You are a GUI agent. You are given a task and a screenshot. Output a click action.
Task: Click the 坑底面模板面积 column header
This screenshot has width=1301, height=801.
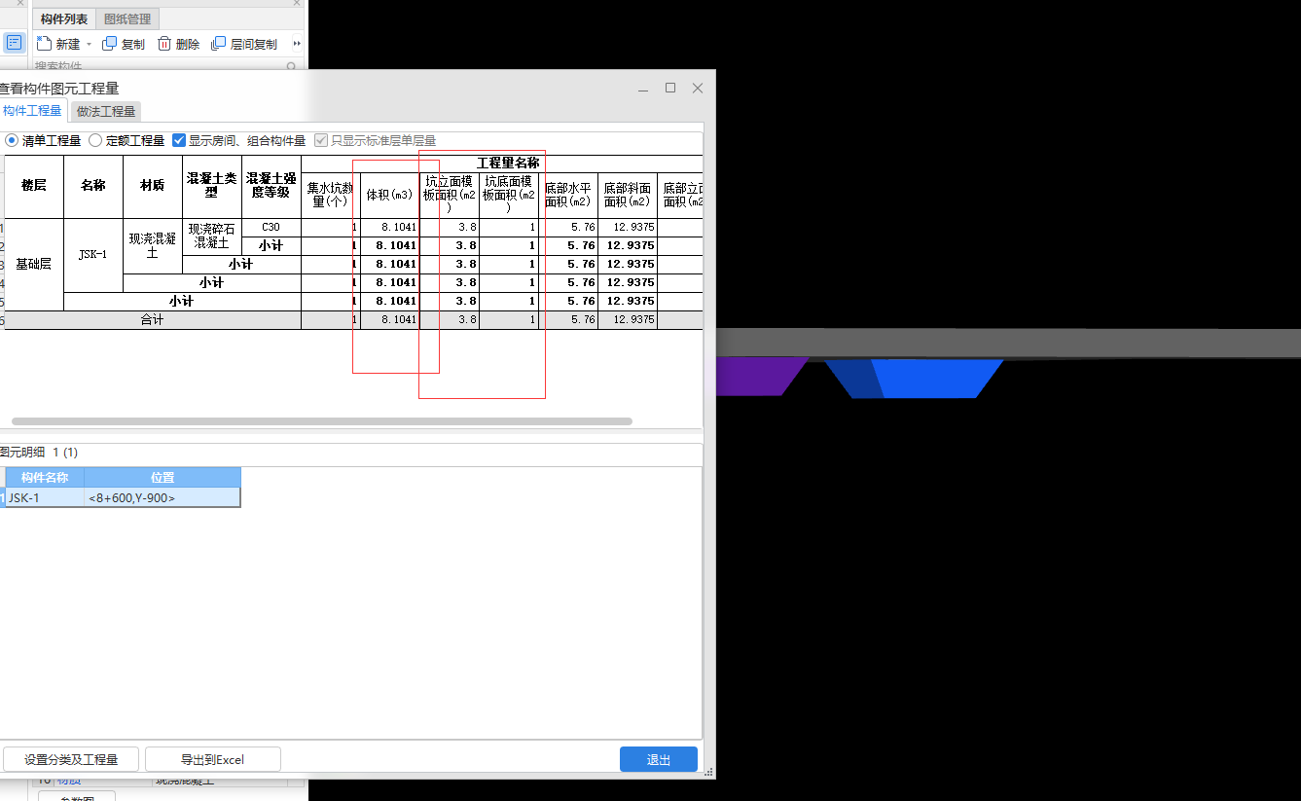[509, 195]
